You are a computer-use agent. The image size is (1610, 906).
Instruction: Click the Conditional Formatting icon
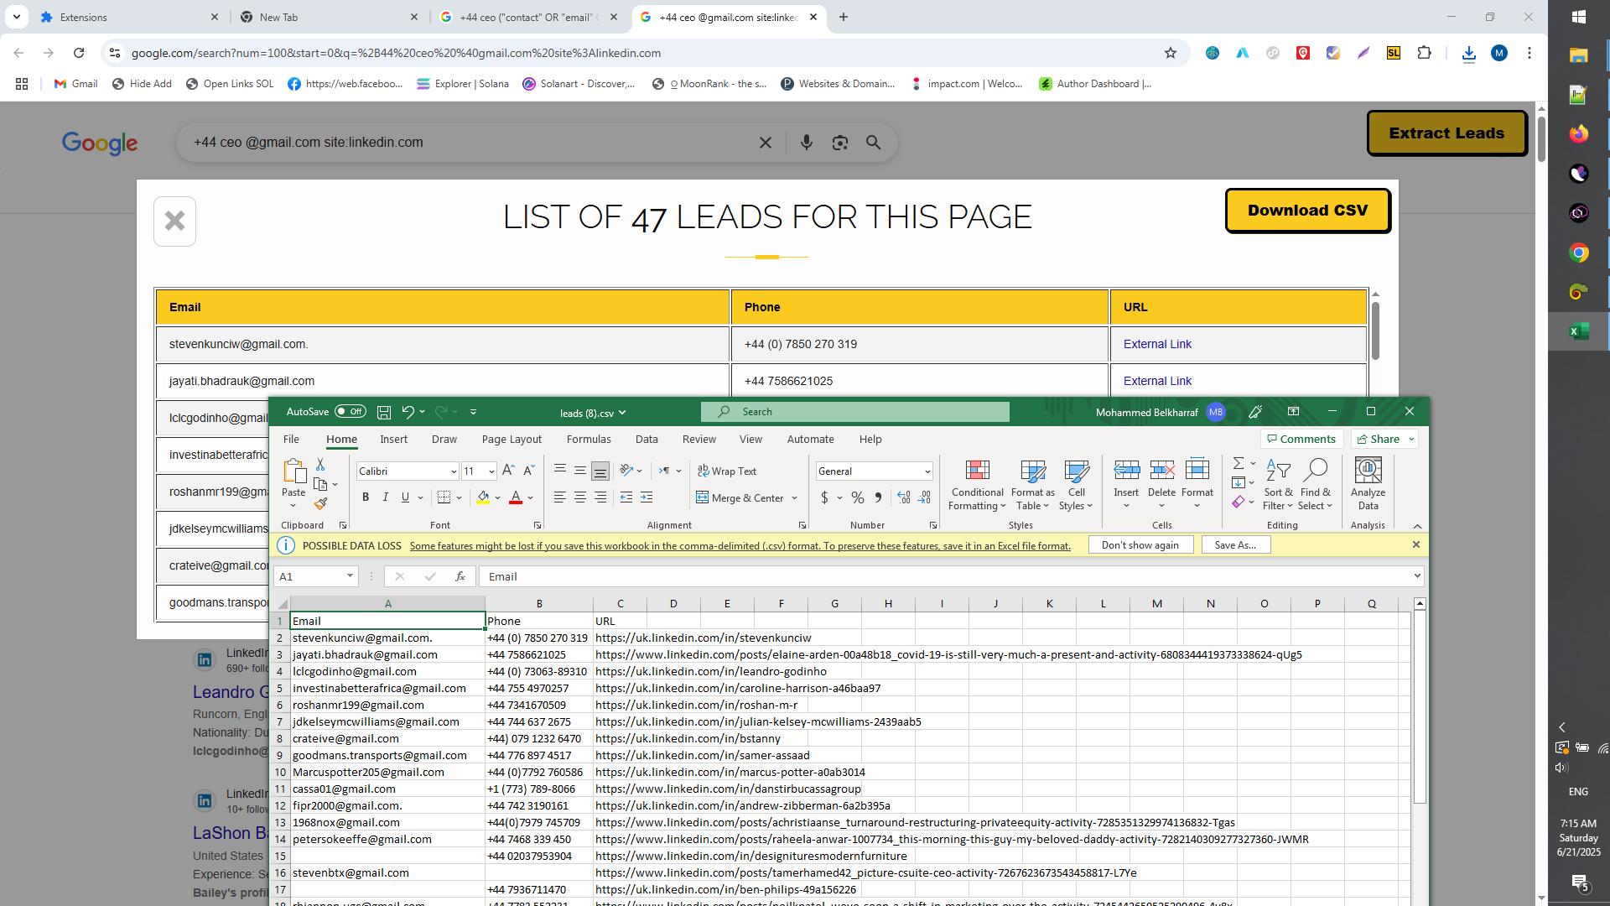point(977,471)
